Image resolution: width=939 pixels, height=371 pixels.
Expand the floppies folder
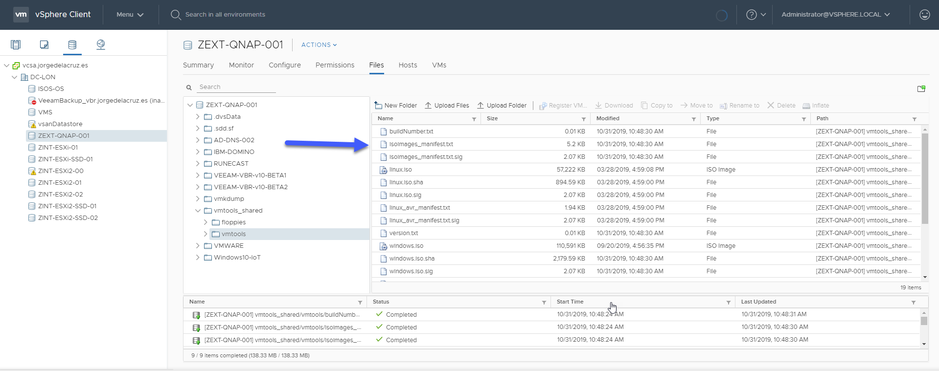206,222
